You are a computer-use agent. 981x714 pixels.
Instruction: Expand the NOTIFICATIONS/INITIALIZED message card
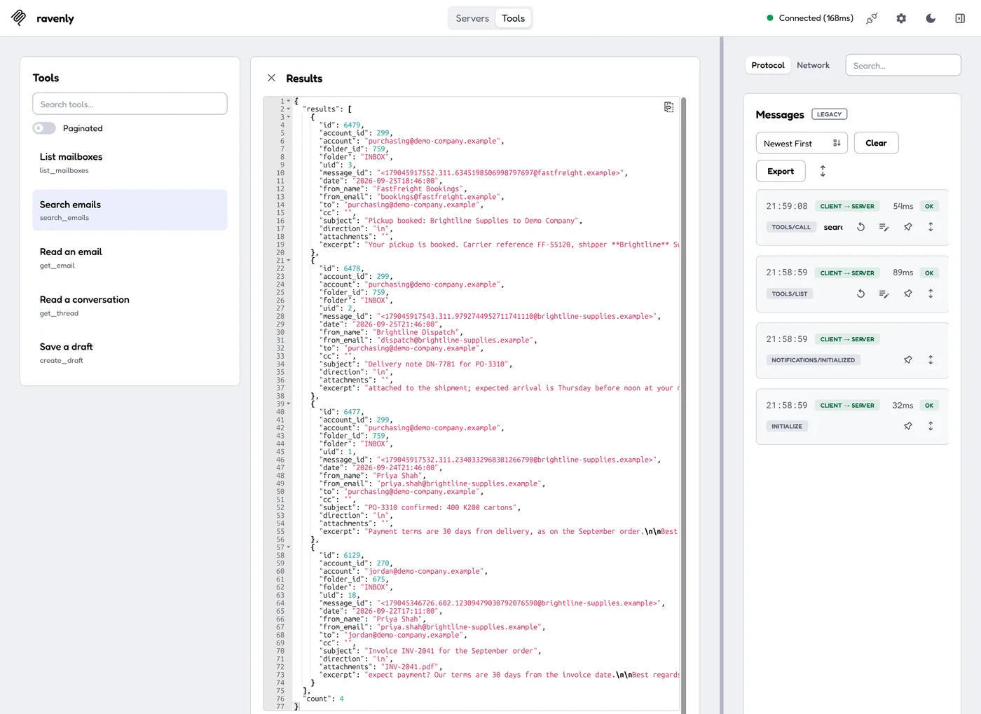[931, 359]
